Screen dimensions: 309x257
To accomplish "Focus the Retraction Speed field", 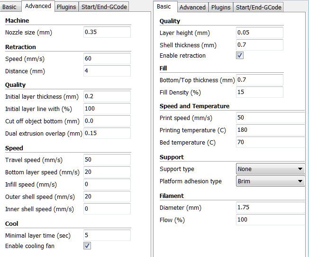I will pyautogui.click(x=107, y=59).
